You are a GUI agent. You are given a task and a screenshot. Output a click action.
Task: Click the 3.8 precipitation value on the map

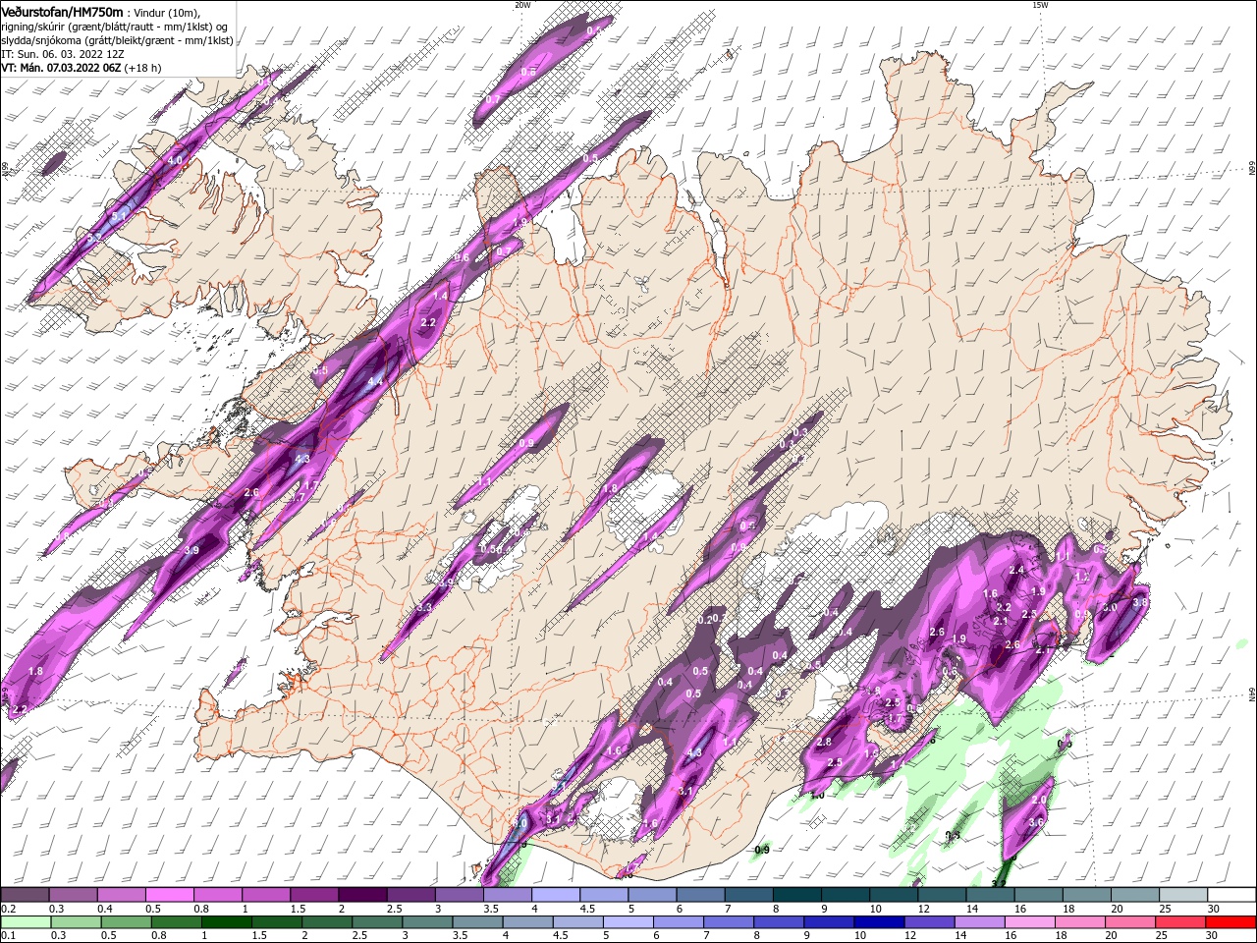tap(1140, 602)
